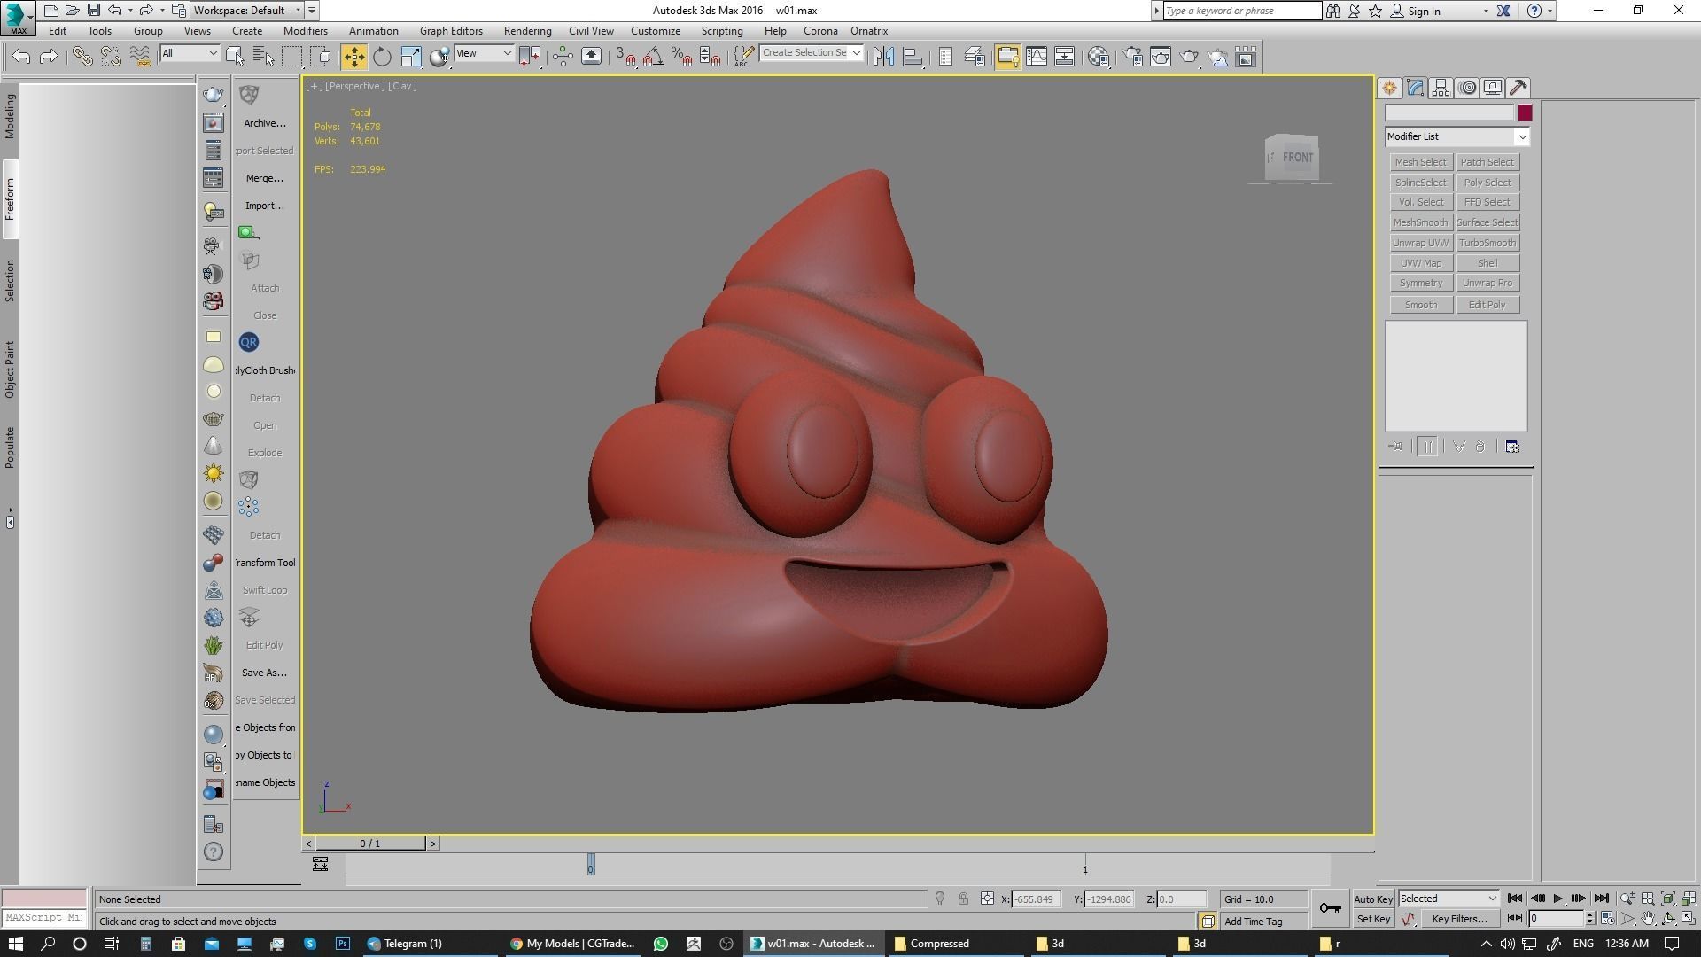The image size is (1701, 957).
Task: Click the time slider 0 / 1 handle
Action: [x=370, y=844]
